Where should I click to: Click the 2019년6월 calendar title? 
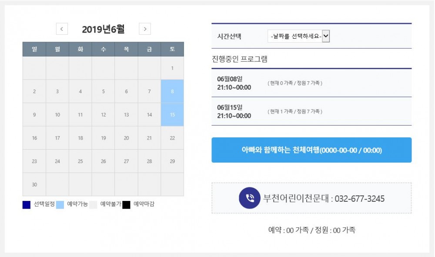[x=104, y=29]
